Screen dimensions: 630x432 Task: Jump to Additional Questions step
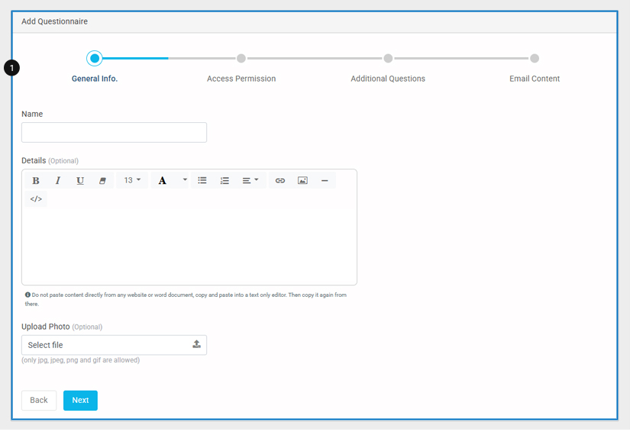(388, 59)
